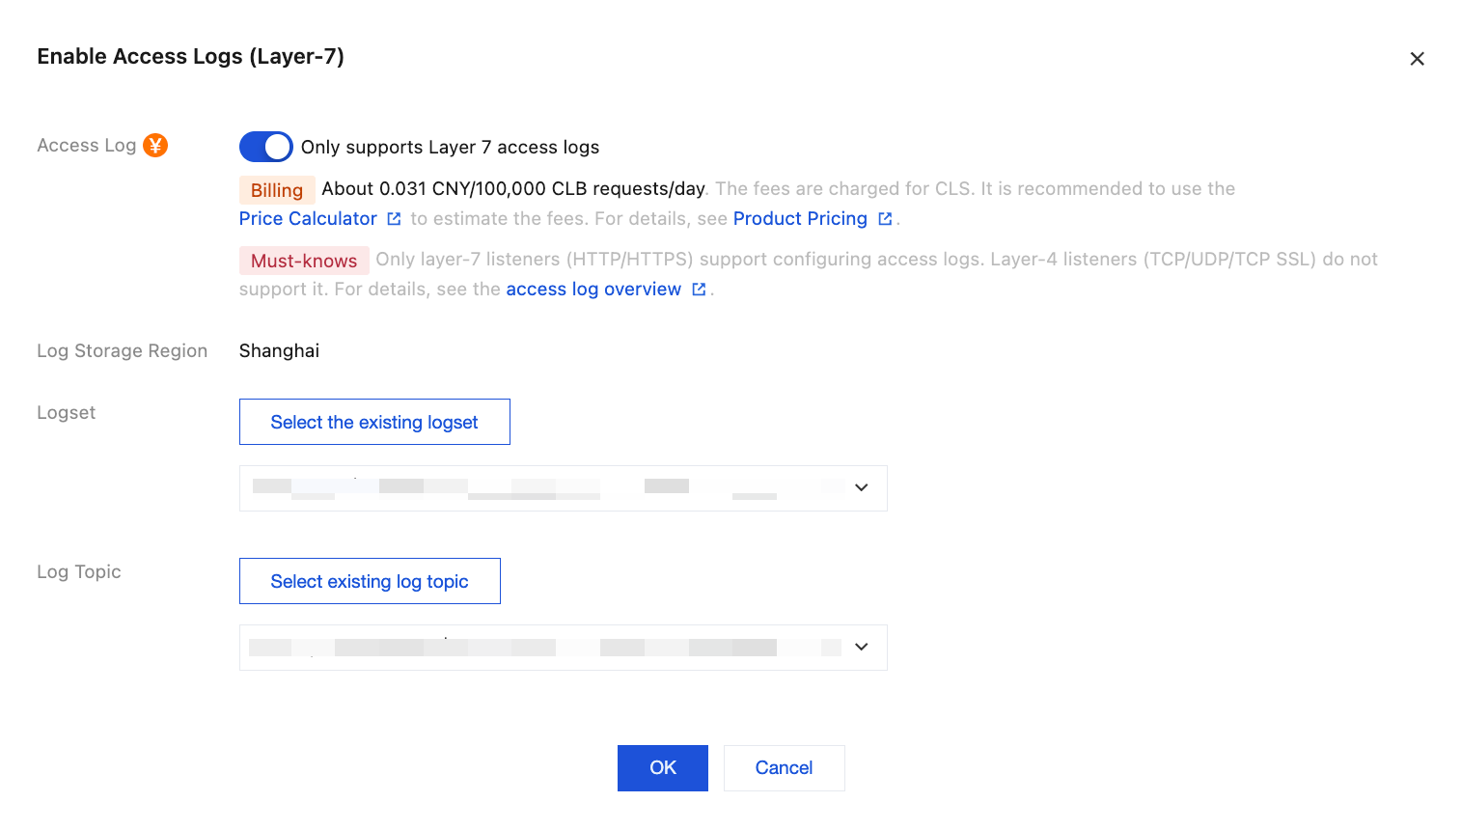The width and height of the screenshot is (1461, 830).
Task: Click the orange Billing tag
Action: click(277, 190)
